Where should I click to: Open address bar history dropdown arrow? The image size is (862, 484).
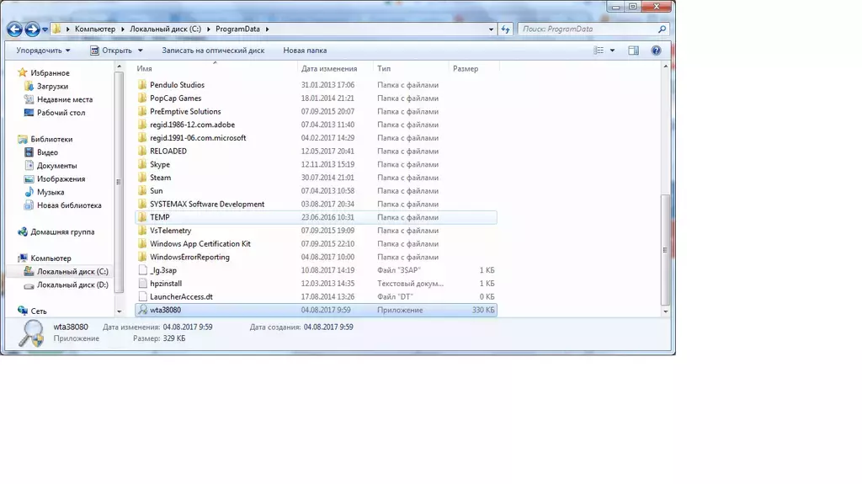point(491,29)
